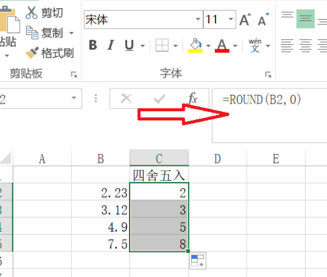Open the underline style dropdown arrow
This screenshot has width=327, height=277.
tap(142, 46)
